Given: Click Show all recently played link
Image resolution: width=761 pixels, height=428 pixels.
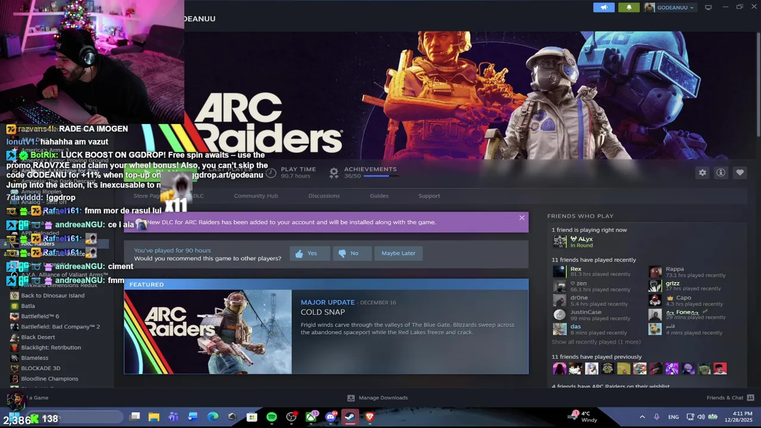Looking at the screenshot, I should [x=596, y=342].
